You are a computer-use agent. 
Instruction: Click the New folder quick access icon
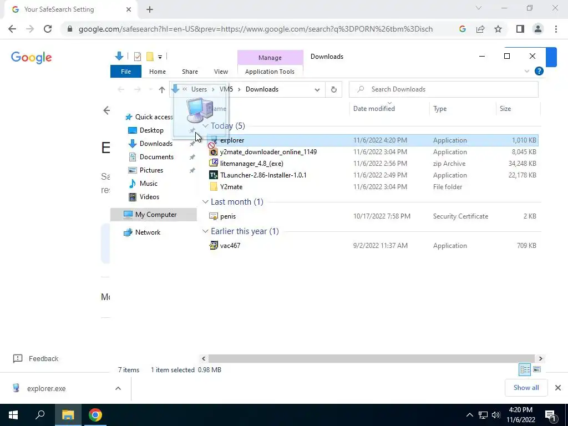pos(150,57)
